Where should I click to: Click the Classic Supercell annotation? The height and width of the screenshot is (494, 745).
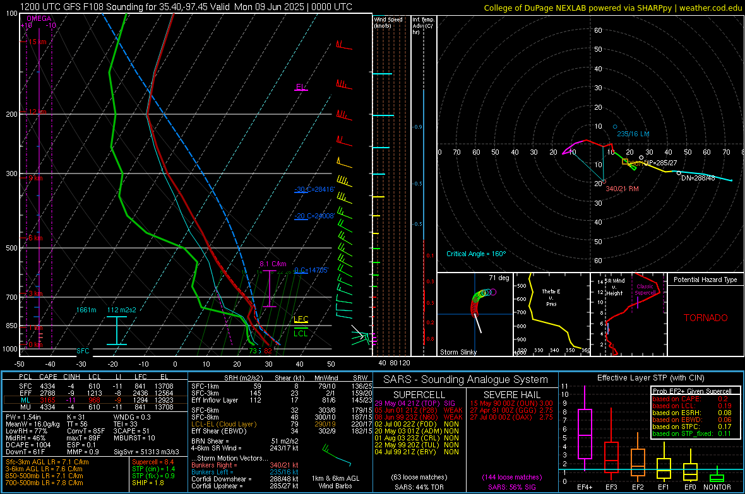pyautogui.click(x=645, y=290)
